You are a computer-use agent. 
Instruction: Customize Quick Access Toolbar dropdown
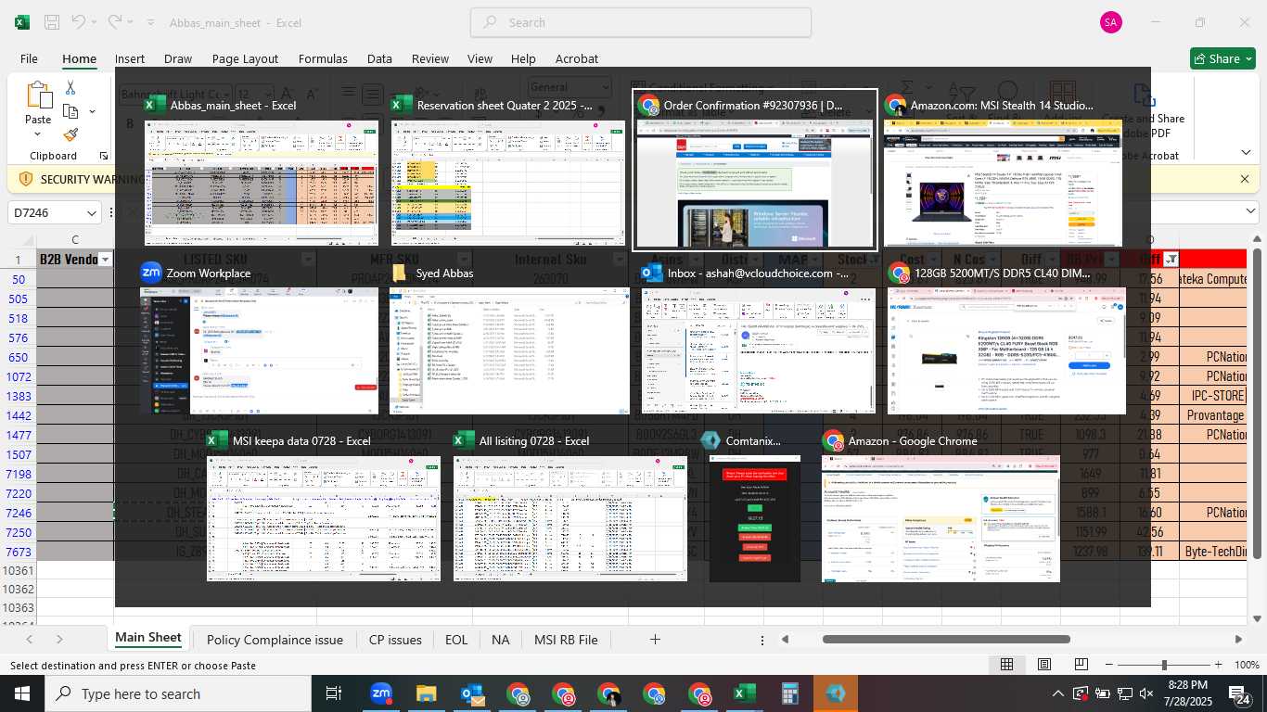[152, 22]
